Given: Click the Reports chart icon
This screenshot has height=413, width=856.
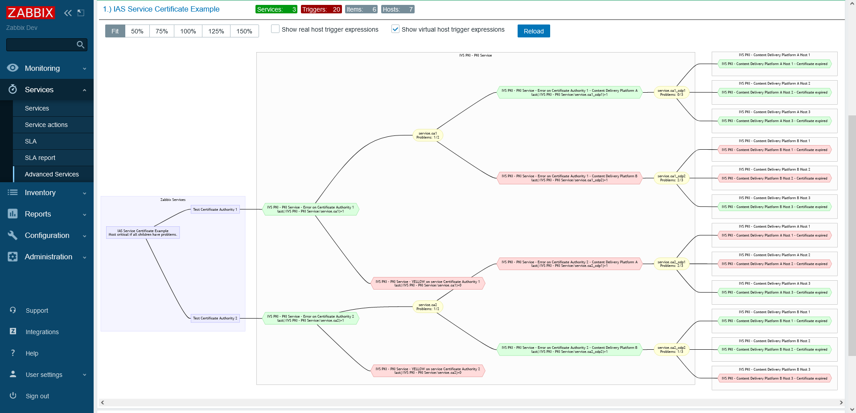Looking at the screenshot, I should pos(13,214).
